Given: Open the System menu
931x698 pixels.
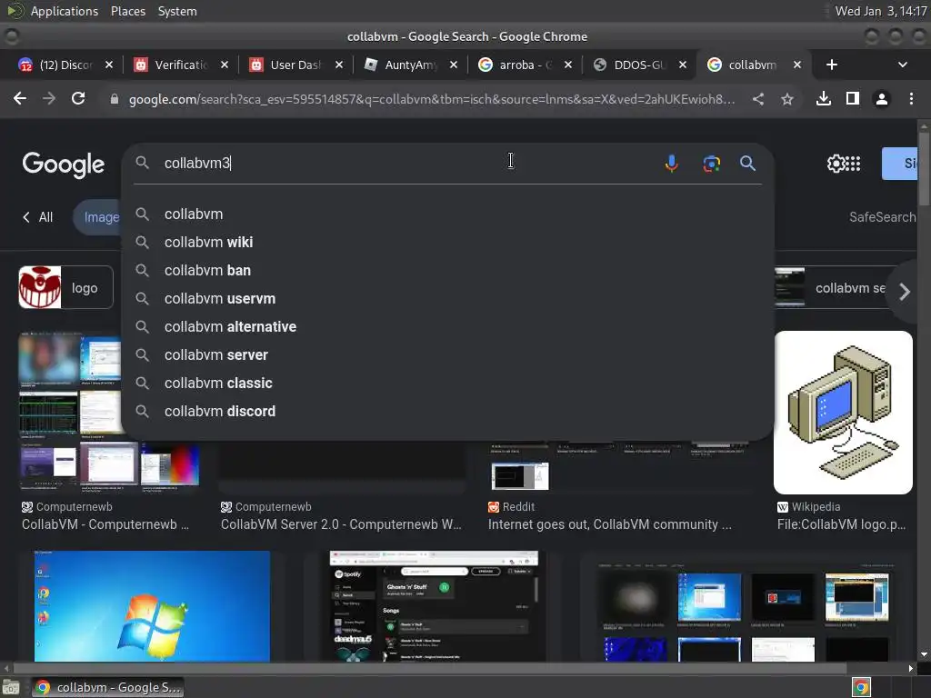Looking at the screenshot, I should click(177, 11).
